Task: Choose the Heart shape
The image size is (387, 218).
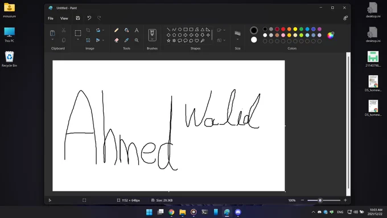Action: tap(197, 40)
